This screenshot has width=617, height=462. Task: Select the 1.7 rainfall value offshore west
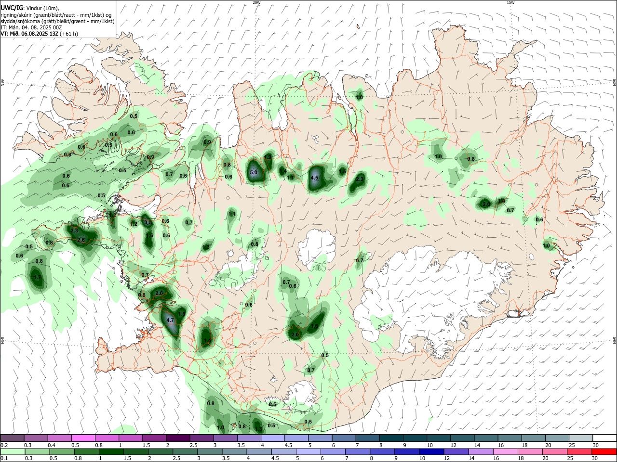(x=37, y=278)
